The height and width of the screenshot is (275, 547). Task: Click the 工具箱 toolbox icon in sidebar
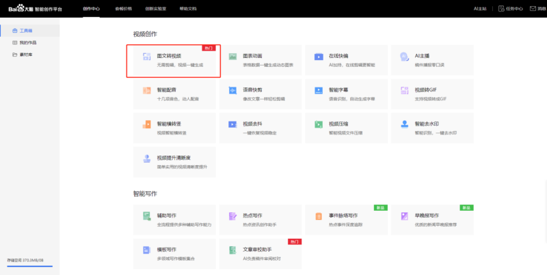(x=14, y=31)
